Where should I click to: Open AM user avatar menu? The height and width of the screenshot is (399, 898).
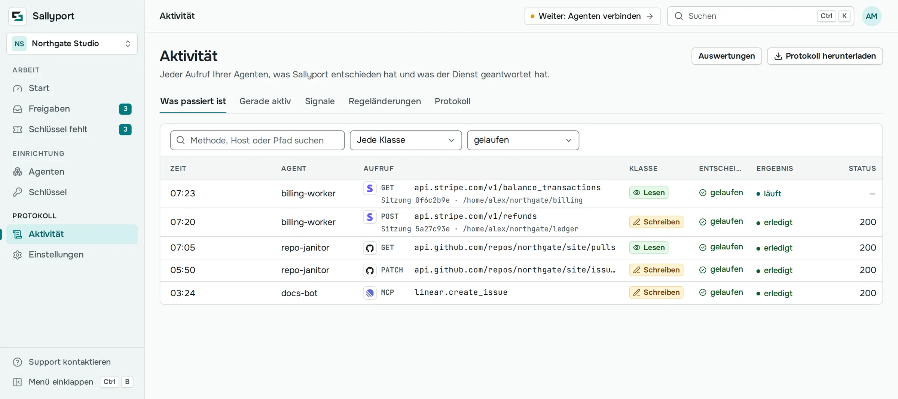(871, 16)
